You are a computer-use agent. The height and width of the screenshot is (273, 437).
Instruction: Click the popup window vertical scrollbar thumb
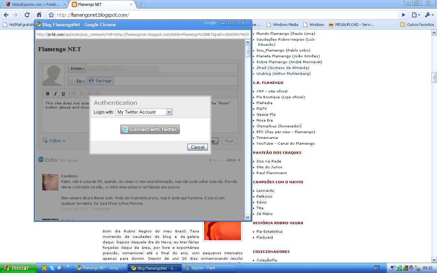248,51
